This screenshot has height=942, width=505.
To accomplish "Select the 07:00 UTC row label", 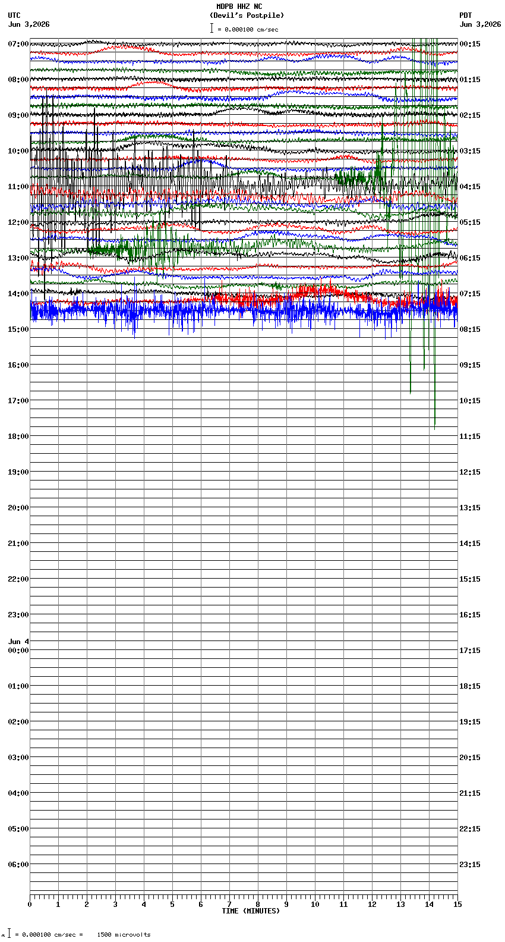I will [18, 44].
